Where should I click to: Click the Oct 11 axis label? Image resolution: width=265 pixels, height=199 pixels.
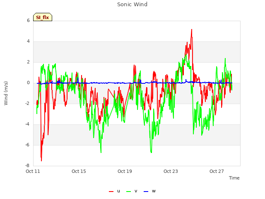33,171
